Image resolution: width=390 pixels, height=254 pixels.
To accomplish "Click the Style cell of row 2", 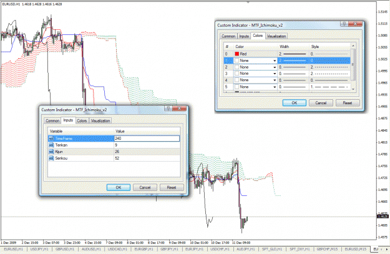I will coord(330,67).
